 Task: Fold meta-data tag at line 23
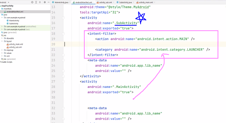(x=63, y=60)
